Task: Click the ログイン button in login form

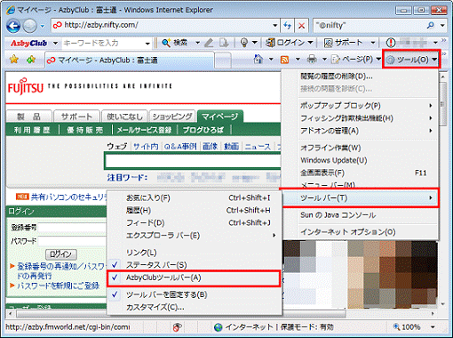Action: click(61, 254)
